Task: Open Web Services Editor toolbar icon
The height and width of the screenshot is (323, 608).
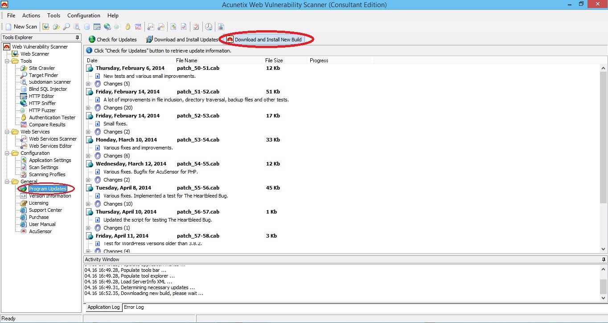Action: [x=161, y=27]
